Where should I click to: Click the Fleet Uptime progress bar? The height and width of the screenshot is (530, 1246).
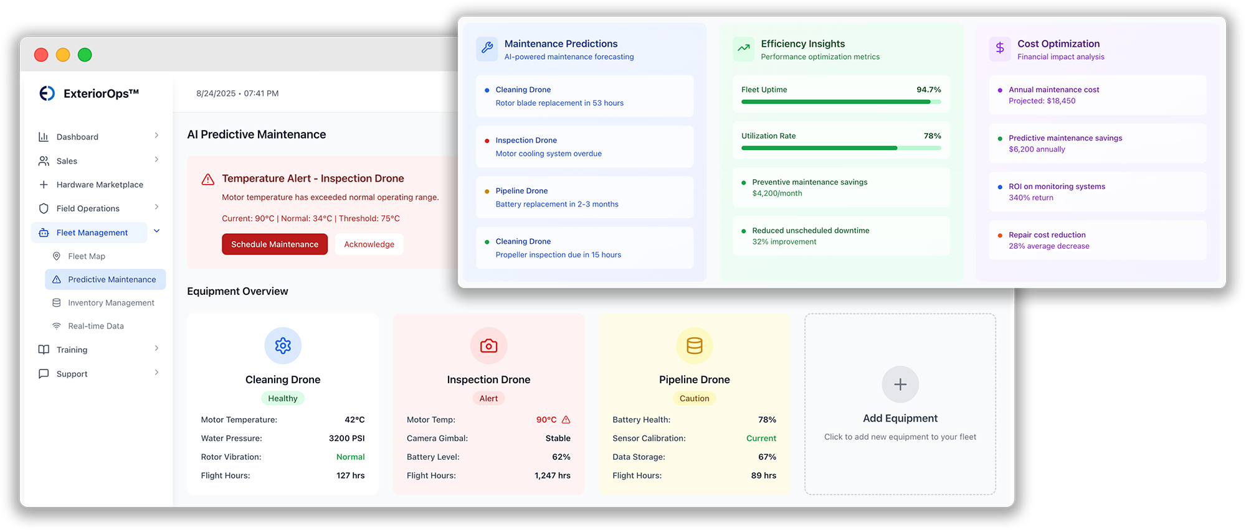(841, 102)
